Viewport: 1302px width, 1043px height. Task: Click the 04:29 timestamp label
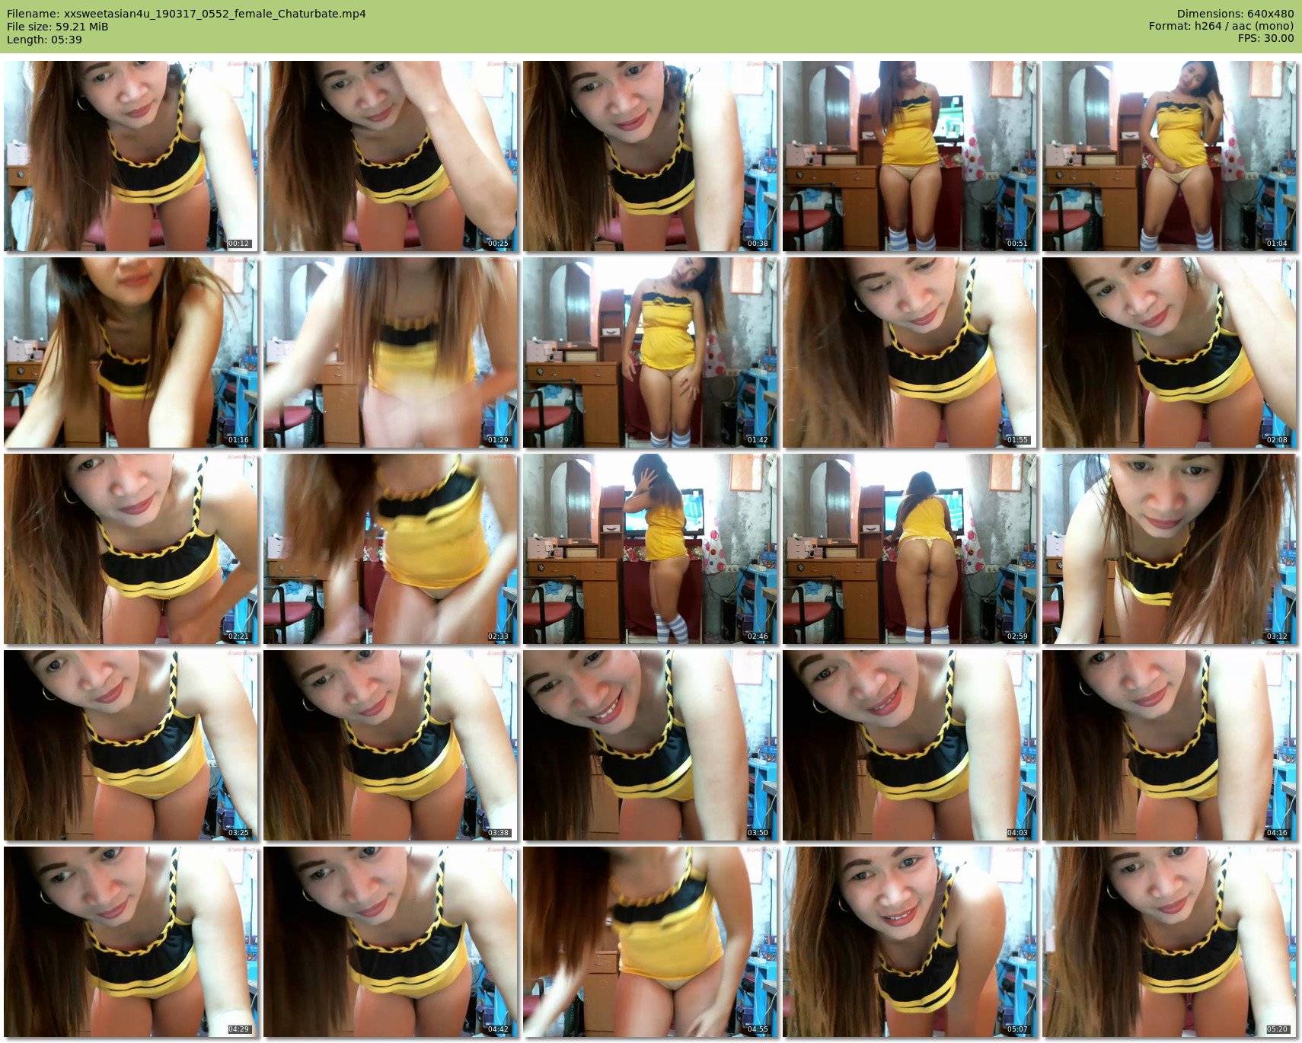pyautogui.click(x=238, y=1029)
